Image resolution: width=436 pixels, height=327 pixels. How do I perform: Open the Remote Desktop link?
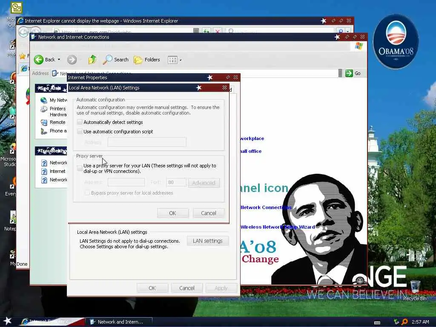[x=57, y=122]
